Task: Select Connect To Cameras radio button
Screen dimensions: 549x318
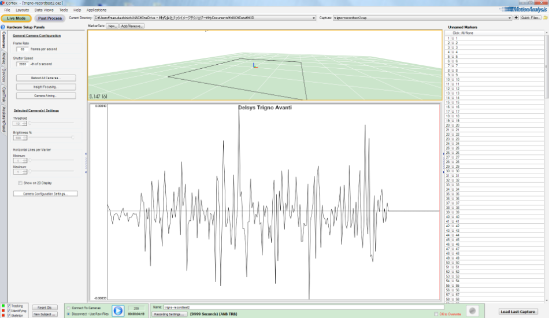Action: point(69,308)
